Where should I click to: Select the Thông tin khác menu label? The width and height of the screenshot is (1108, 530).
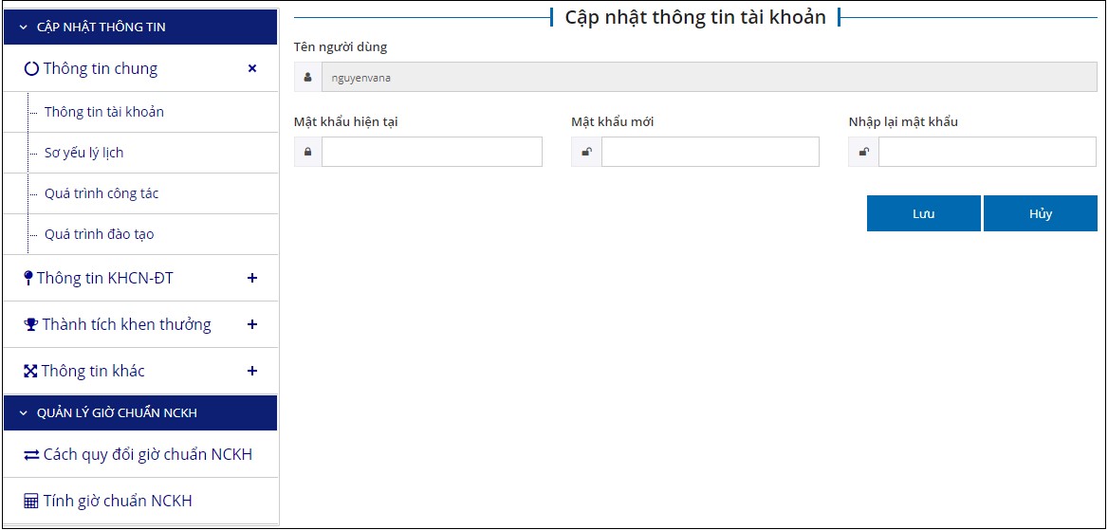click(x=93, y=371)
